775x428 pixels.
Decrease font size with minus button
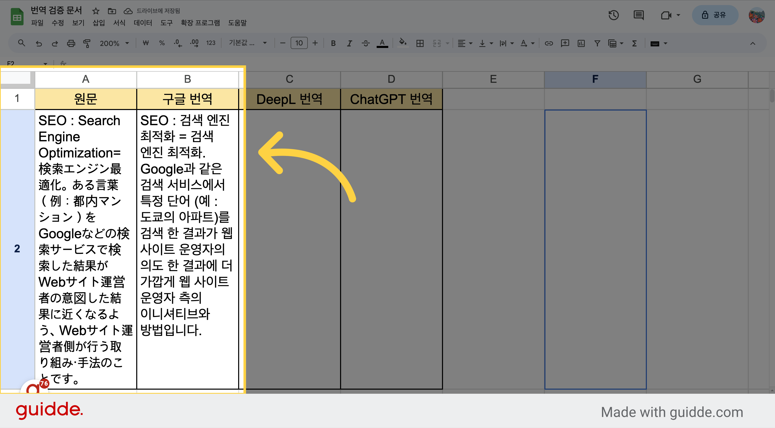[283, 43]
